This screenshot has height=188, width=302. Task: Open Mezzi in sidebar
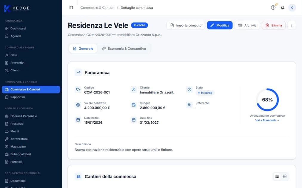[31, 131]
